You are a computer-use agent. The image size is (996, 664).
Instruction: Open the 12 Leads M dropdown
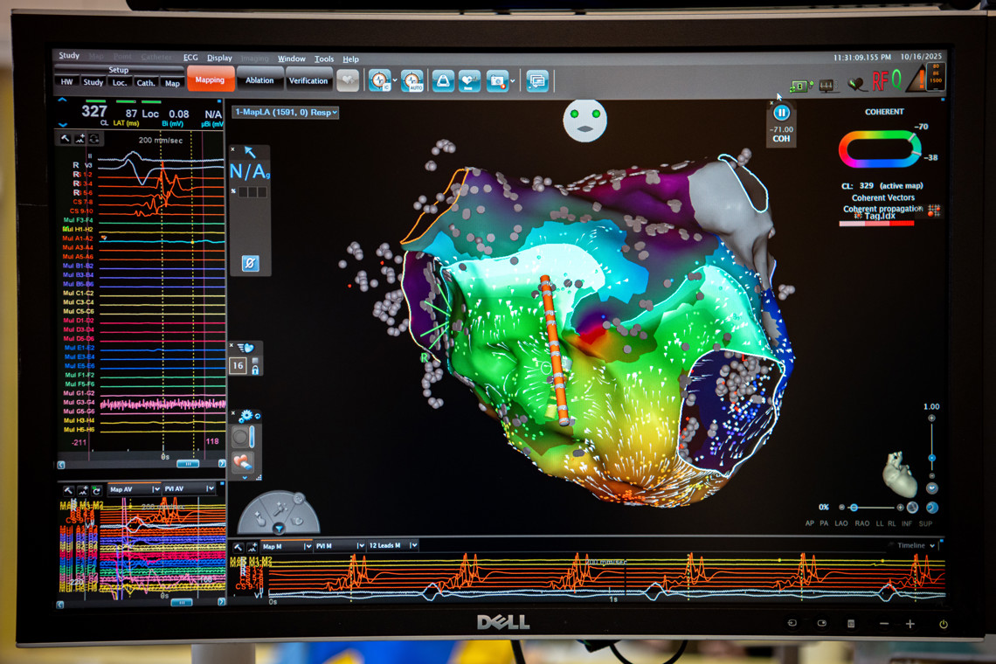coord(392,545)
